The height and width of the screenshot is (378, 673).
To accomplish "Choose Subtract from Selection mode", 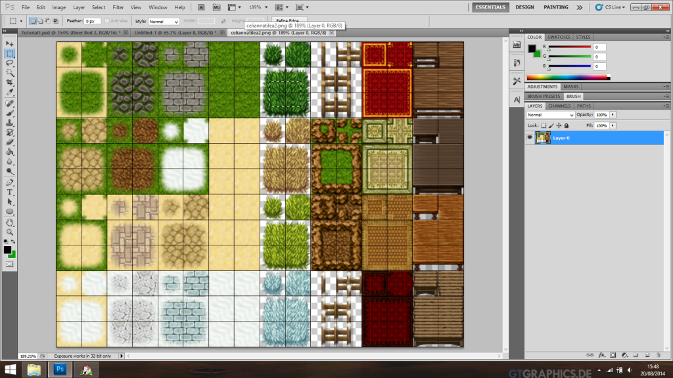I will point(47,20).
